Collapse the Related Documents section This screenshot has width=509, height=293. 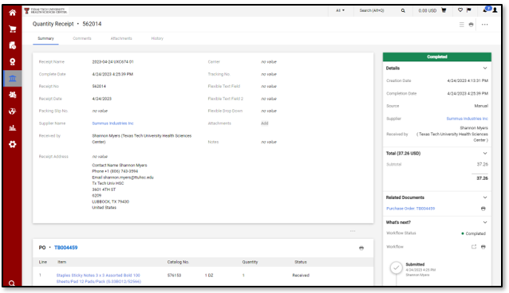coord(485,197)
